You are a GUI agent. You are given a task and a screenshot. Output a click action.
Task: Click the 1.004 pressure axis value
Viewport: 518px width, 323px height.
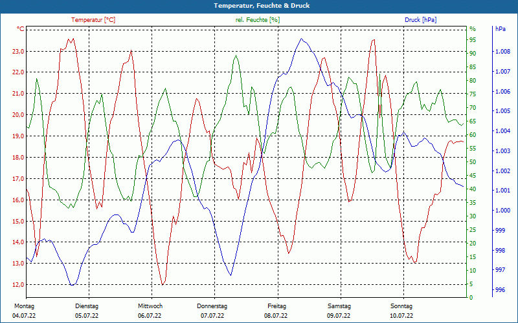coord(503,131)
